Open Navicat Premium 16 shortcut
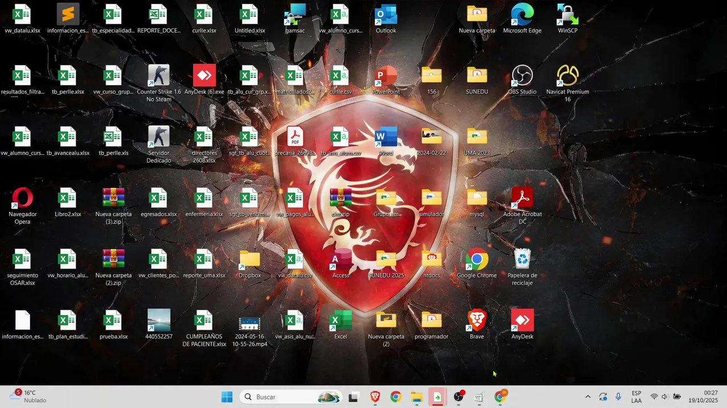Image resolution: width=727 pixels, height=408 pixels. pyautogui.click(x=567, y=84)
